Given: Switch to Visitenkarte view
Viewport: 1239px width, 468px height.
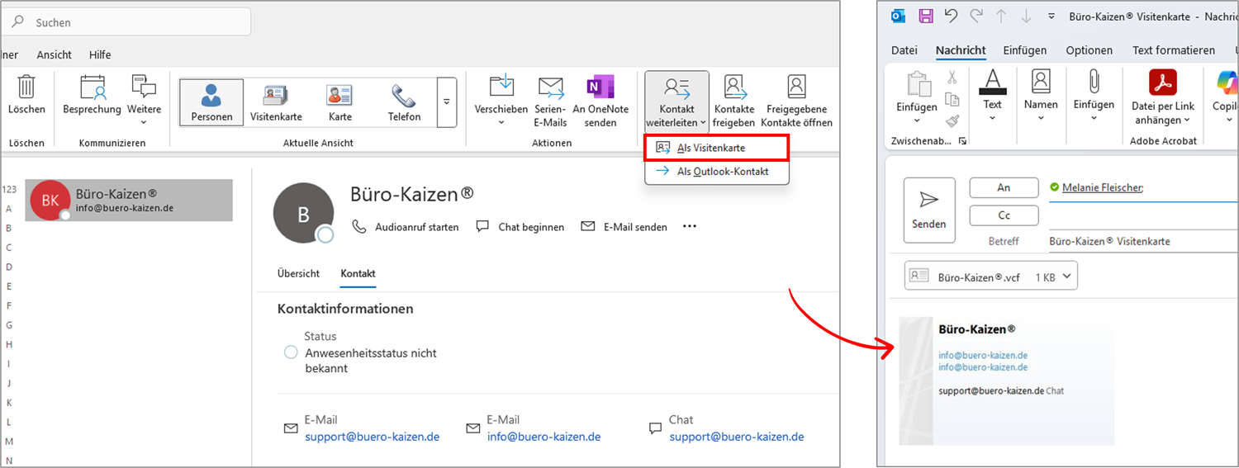Looking at the screenshot, I should coord(276,102).
